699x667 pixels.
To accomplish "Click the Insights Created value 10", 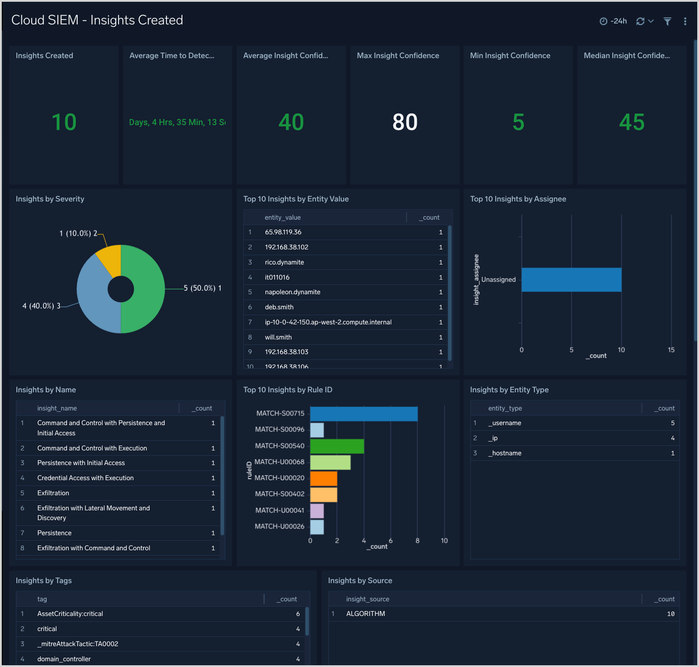I will [64, 122].
